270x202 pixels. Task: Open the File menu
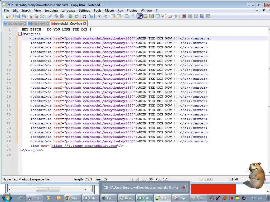click(x=6, y=11)
